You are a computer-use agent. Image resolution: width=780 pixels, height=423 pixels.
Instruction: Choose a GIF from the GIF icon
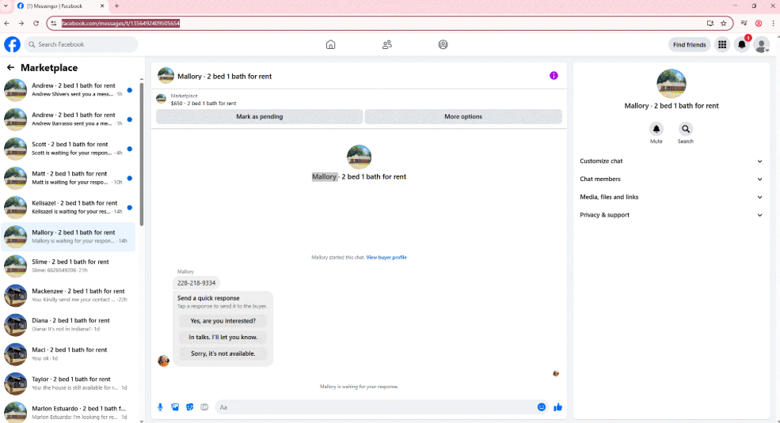point(204,407)
